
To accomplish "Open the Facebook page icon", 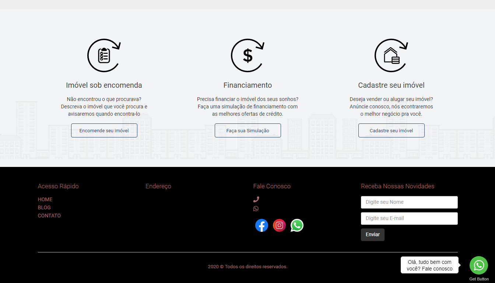I will [261, 226].
